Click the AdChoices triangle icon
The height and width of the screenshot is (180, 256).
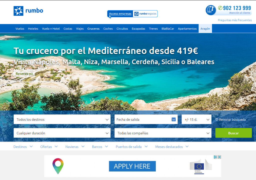pos(215,157)
